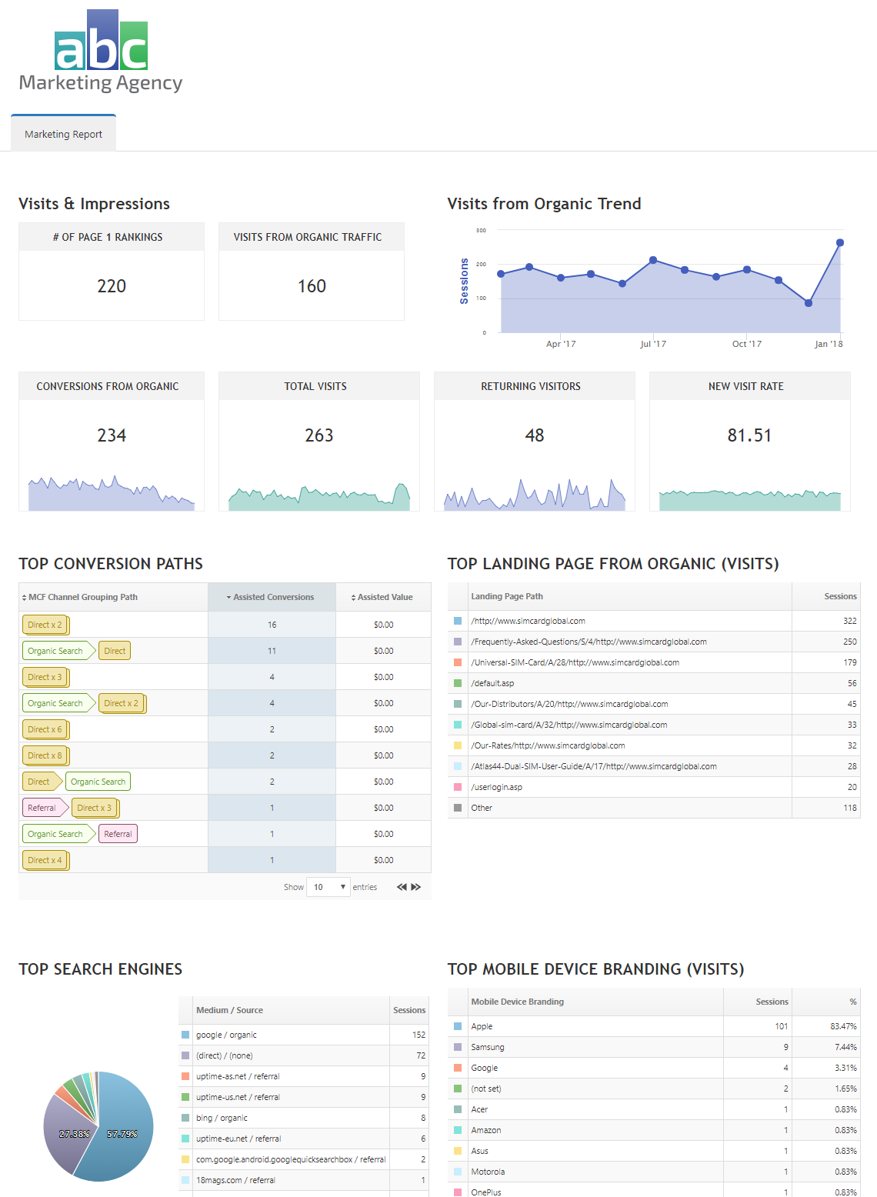Viewport: 877px width, 1197px height.
Task: Open the Marketing Report tab
Action: pyautogui.click(x=63, y=134)
